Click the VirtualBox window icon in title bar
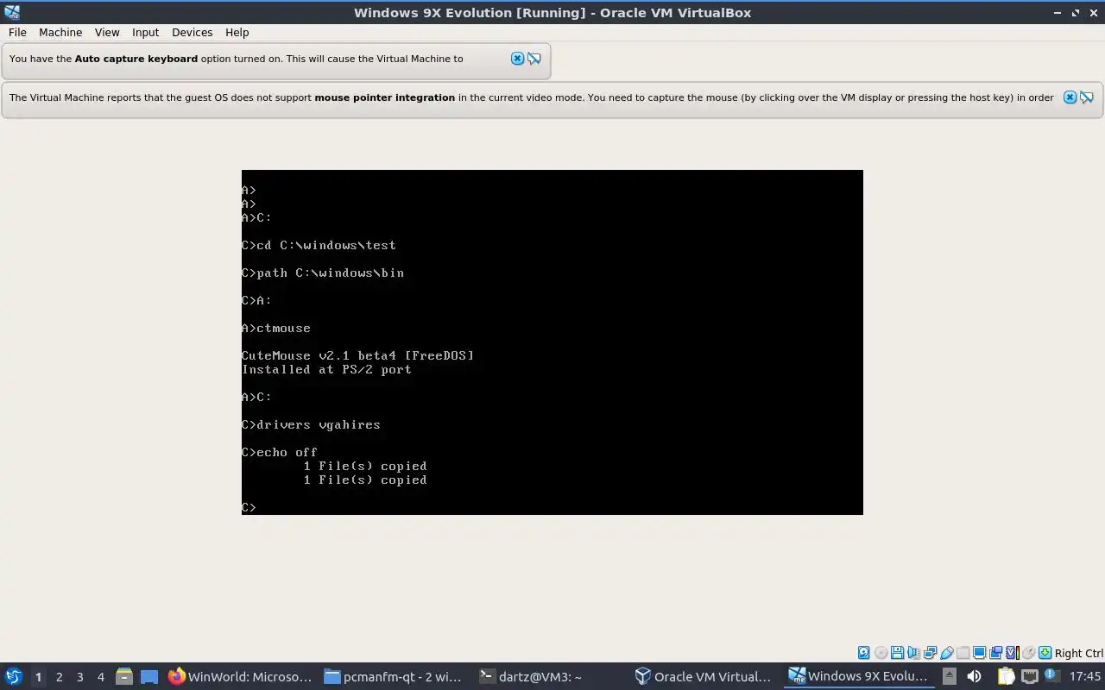 pos(12,12)
